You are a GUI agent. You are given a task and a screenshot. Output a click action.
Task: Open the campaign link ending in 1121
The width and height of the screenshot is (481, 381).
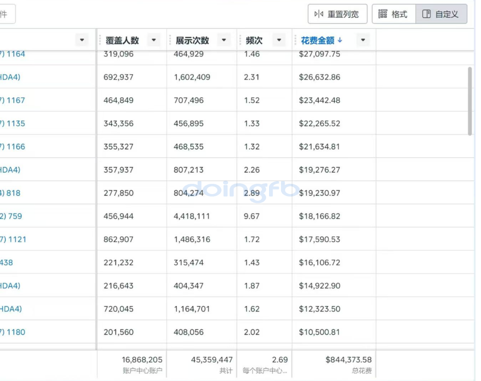(14, 239)
